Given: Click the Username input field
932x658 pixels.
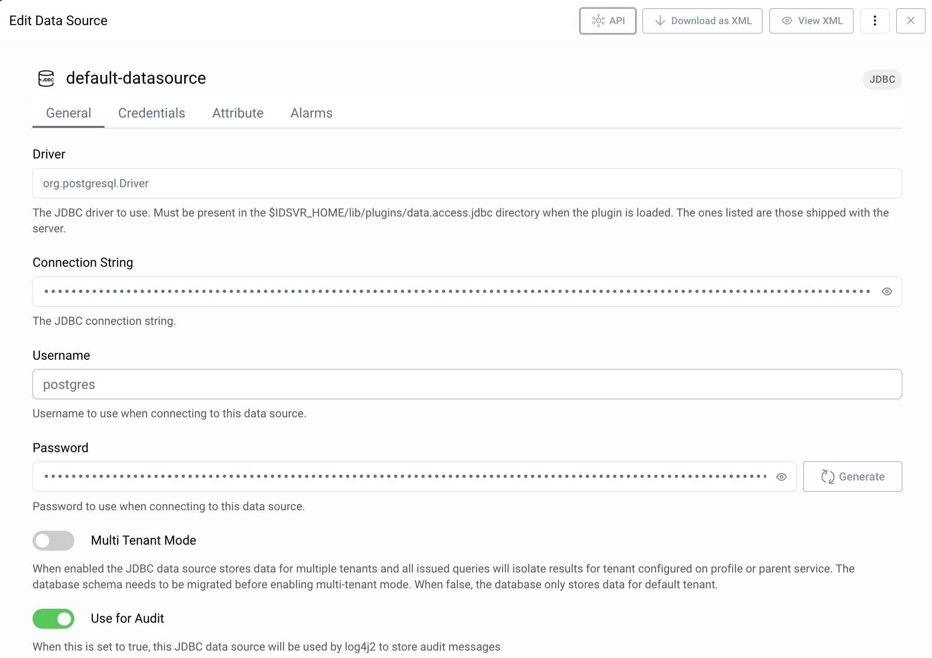Looking at the screenshot, I should (466, 385).
